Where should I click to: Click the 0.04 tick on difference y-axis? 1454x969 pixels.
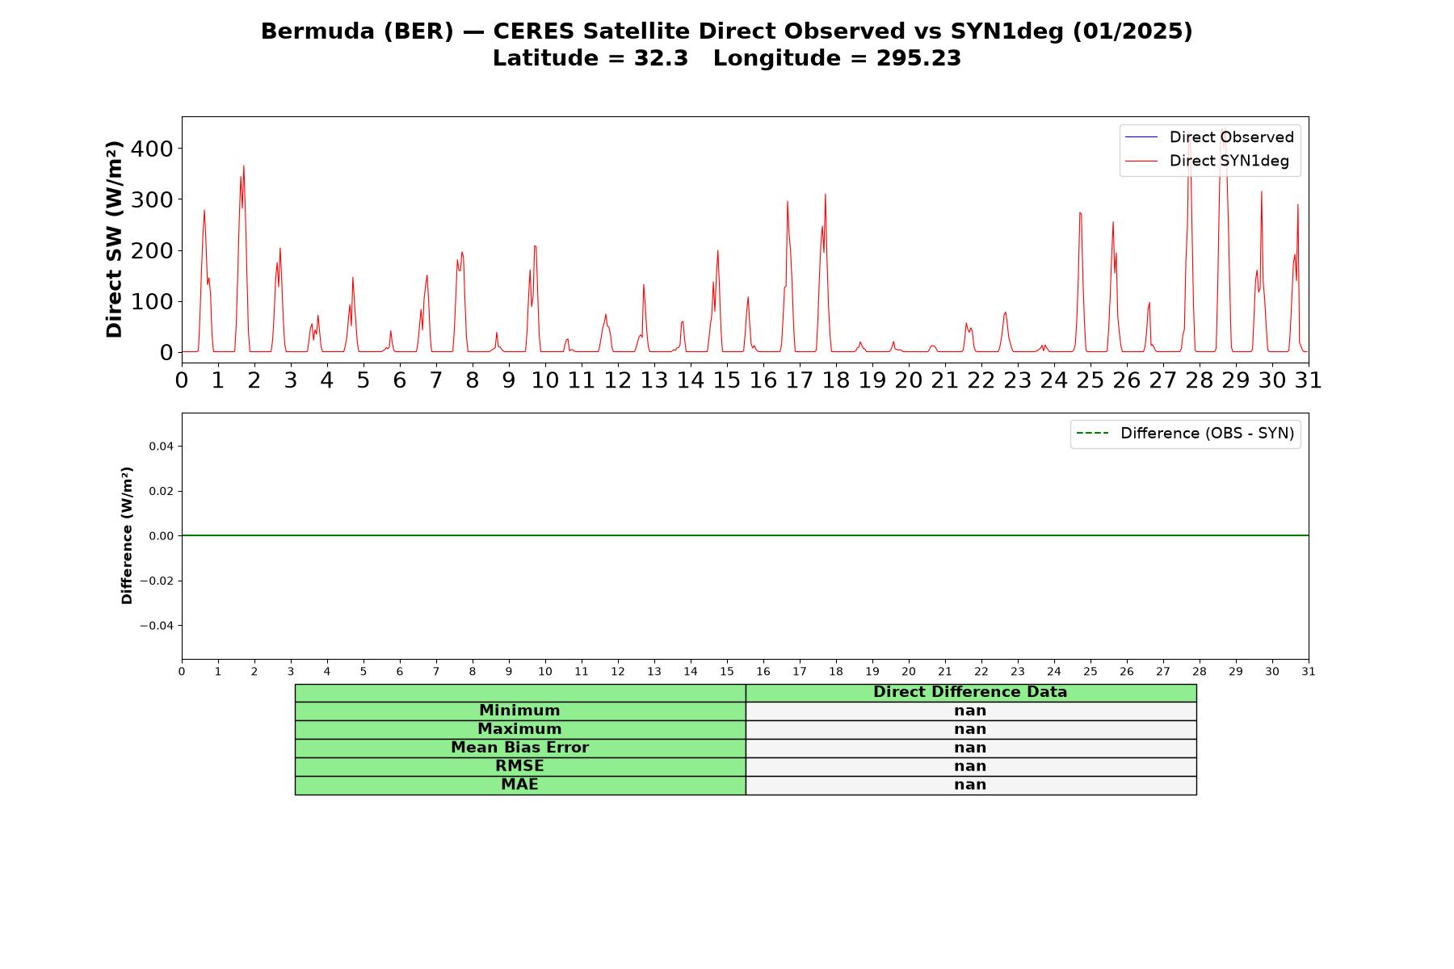[161, 446]
